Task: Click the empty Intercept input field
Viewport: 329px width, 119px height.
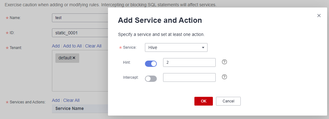Action: [189, 77]
